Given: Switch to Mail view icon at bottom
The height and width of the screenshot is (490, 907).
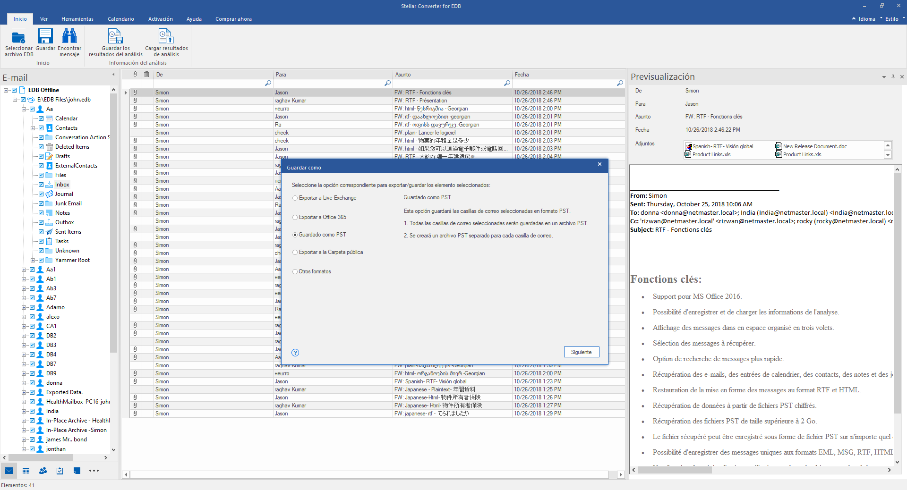Looking at the screenshot, I should pos(9,471).
